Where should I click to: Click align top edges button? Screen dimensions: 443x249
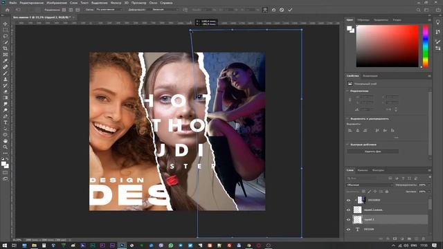[377, 131]
